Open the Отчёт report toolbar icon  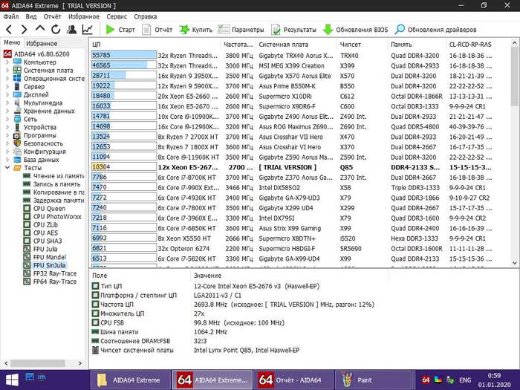(144, 30)
